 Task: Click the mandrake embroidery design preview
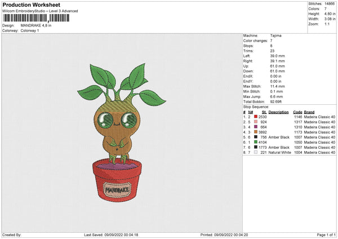pyautogui.click(x=122, y=132)
